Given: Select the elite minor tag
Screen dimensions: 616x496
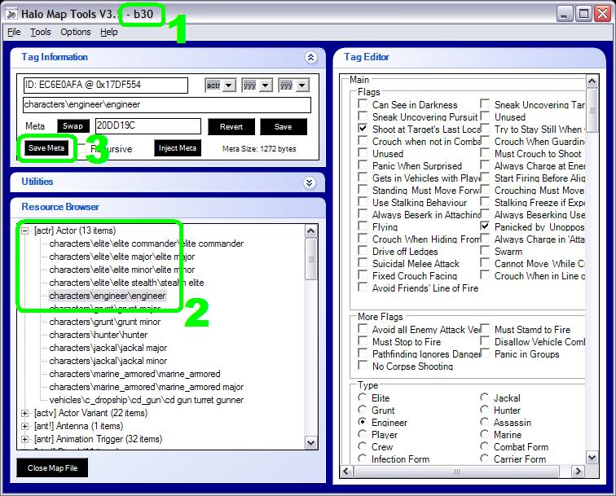Looking at the screenshot, I should click(x=122, y=270).
